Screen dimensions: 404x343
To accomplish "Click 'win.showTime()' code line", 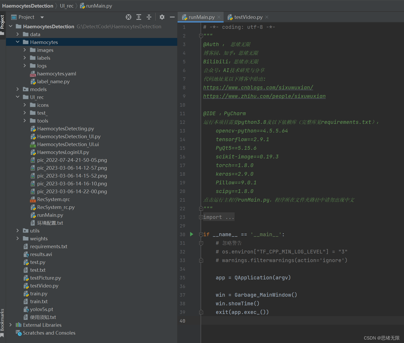I will [237, 303].
